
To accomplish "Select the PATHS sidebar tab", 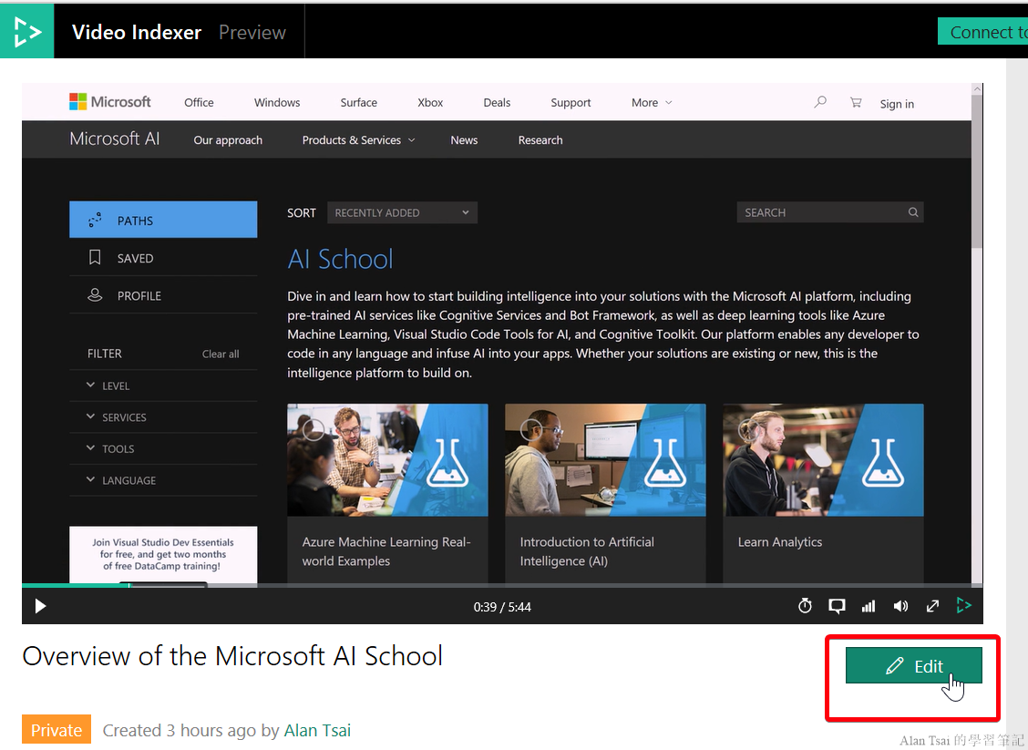I will point(163,220).
